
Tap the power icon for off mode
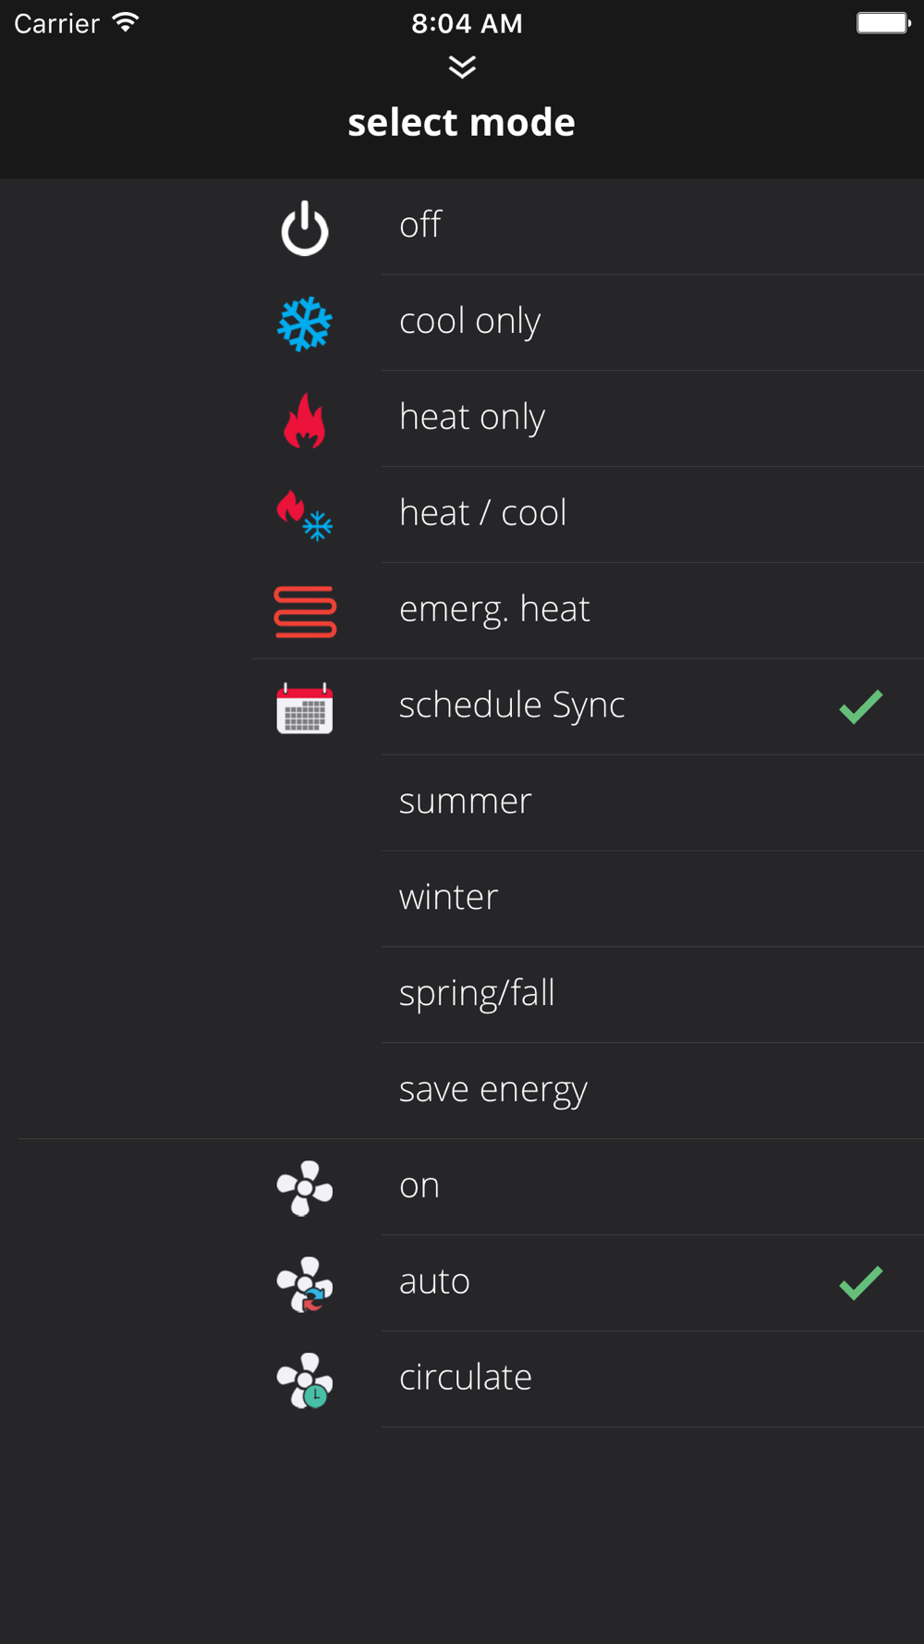pyautogui.click(x=305, y=227)
